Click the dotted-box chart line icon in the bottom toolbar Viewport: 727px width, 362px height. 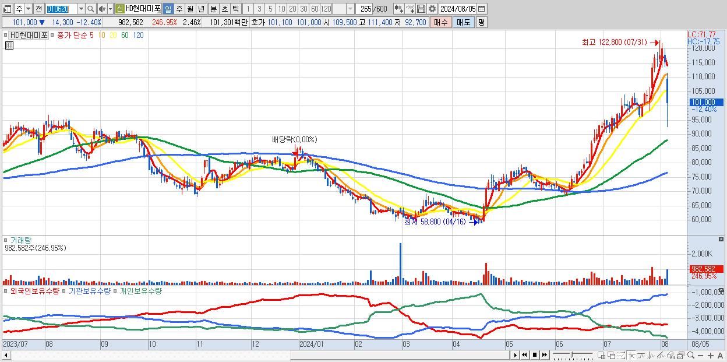pos(621,356)
